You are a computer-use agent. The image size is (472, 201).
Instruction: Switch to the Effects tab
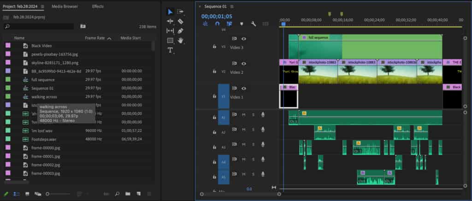(x=98, y=6)
